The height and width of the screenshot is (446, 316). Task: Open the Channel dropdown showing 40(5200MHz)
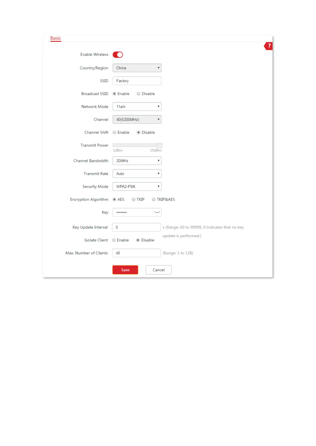point(137,119)
